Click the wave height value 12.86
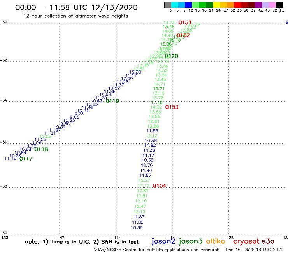 [x=153, y=126]
